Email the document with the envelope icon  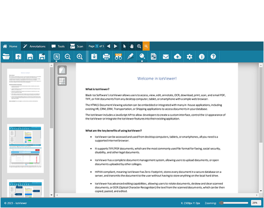166,57
